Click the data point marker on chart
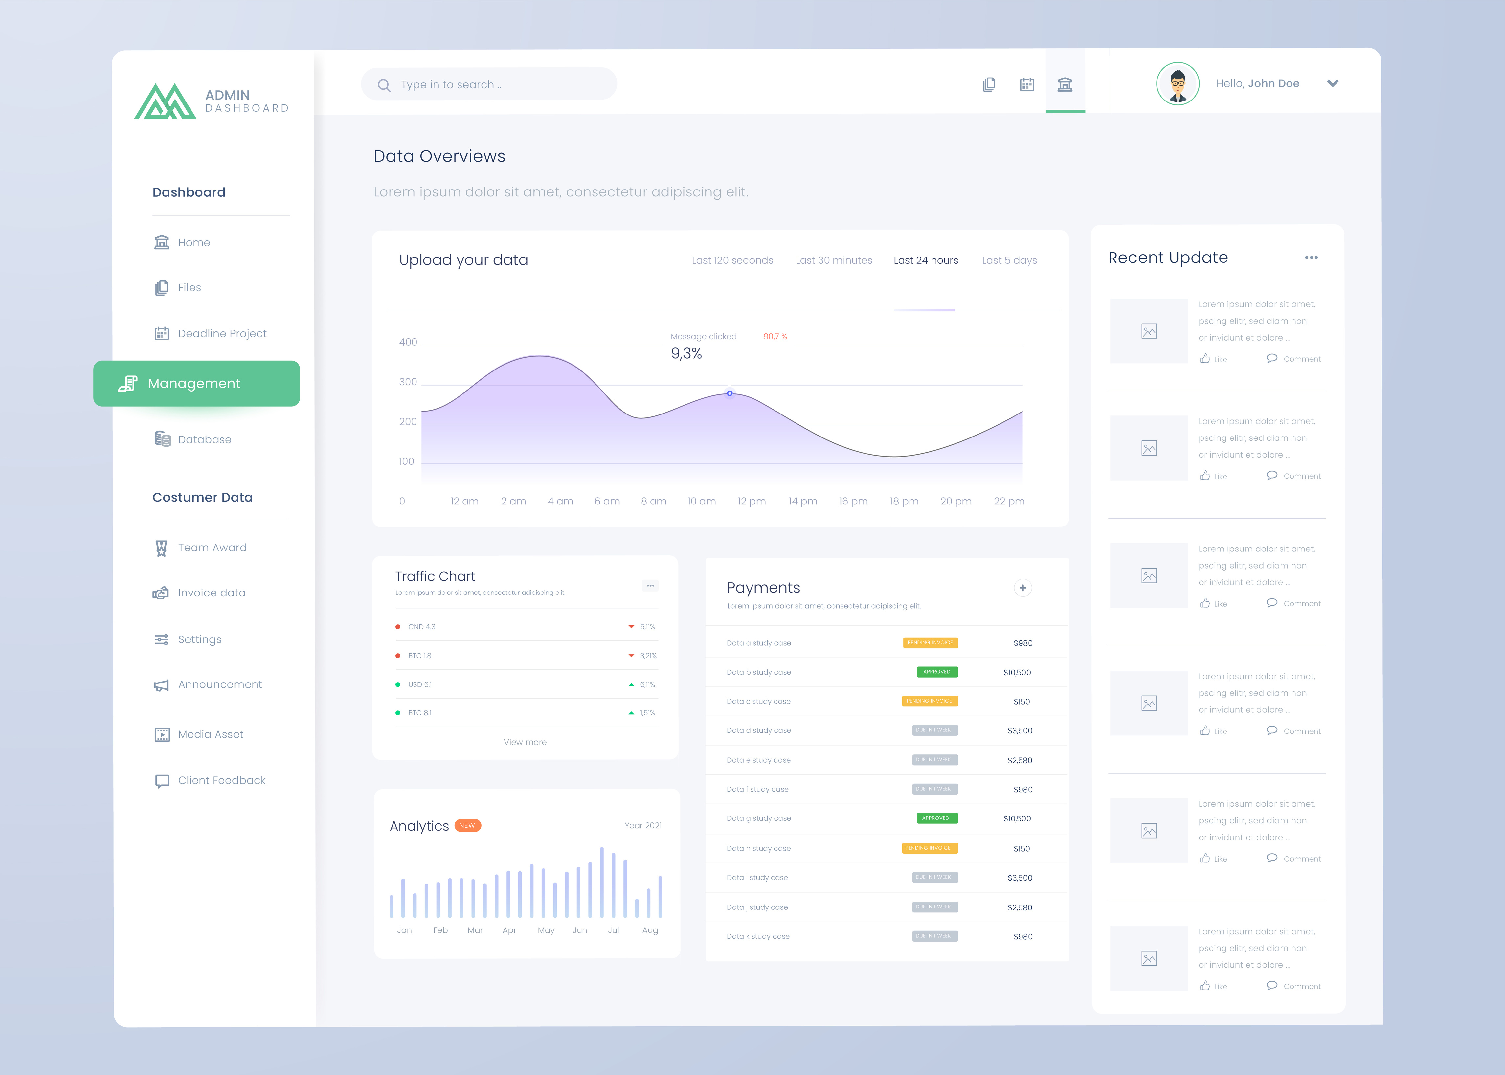The width and height of the screenshot is (1505, 1075). pyautogui.click(x=729, y=393)
